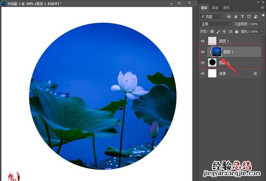Image resolution: width=266 pixels, height=181 pixels.
Task: Open the 类型 filter type dropdown
Action: (x=212, y=17)
